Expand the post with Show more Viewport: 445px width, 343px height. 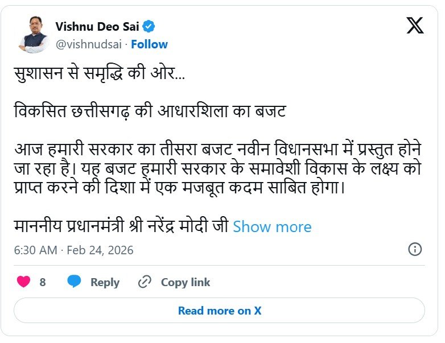coord(272,226)
